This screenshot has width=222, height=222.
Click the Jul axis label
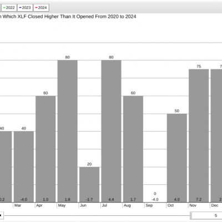pos(104,205)
